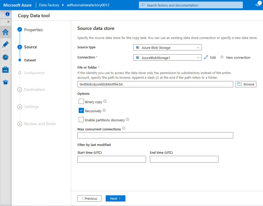Click the plus icon for New connection

click(x=222, y=57)
